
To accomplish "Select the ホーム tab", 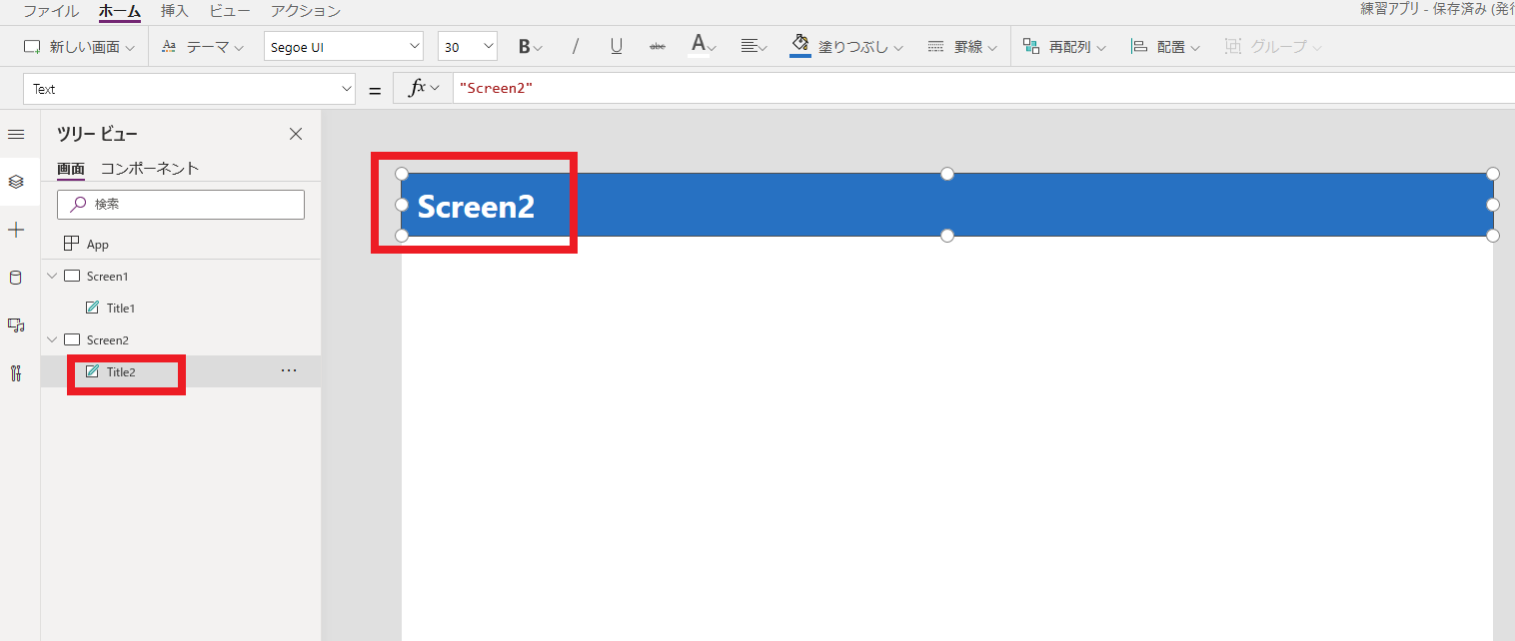I will (x=120, y=11).
